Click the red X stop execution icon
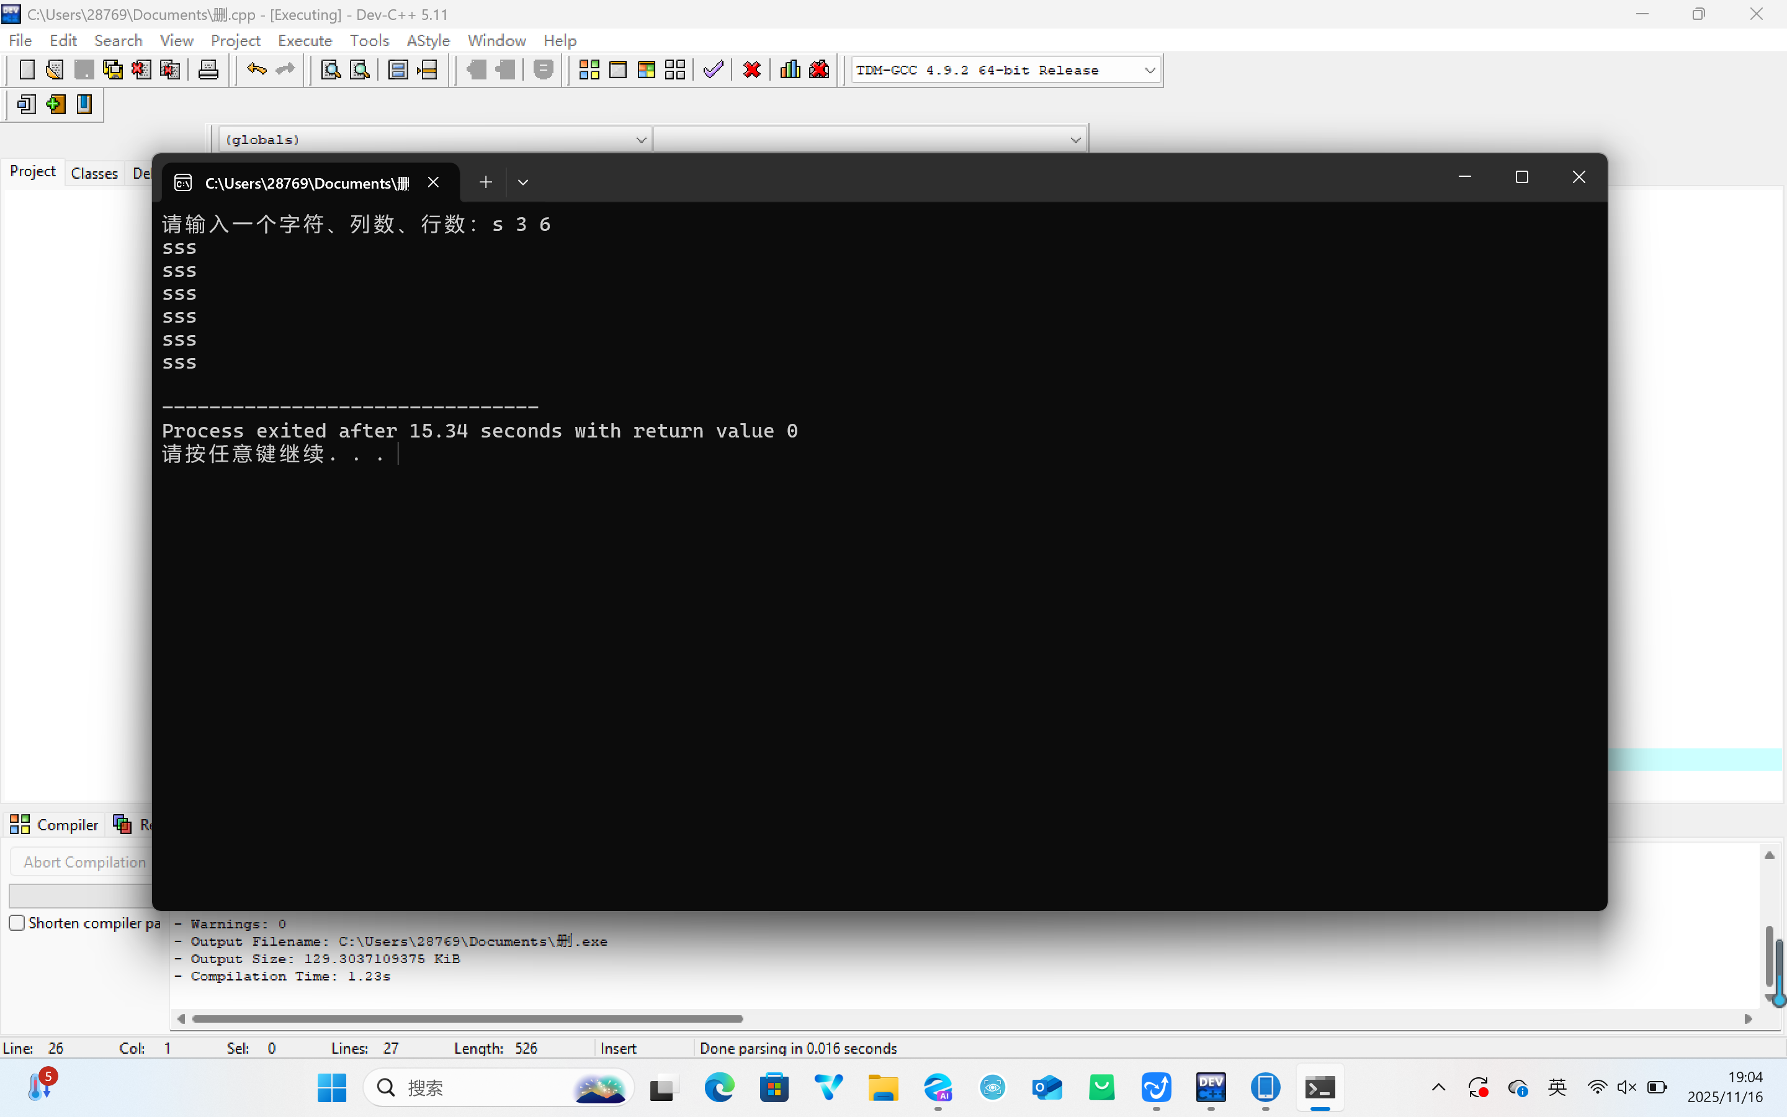 tap(752, 70)
